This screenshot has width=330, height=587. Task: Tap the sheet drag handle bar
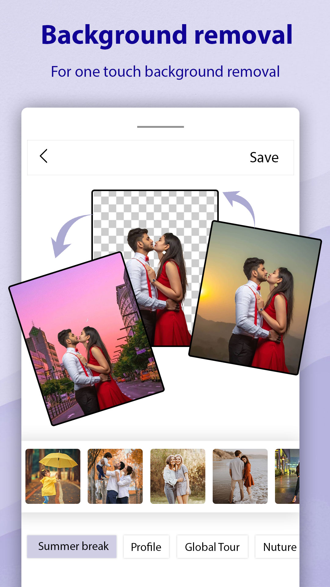pyautogui.click(x=160, y=127)
